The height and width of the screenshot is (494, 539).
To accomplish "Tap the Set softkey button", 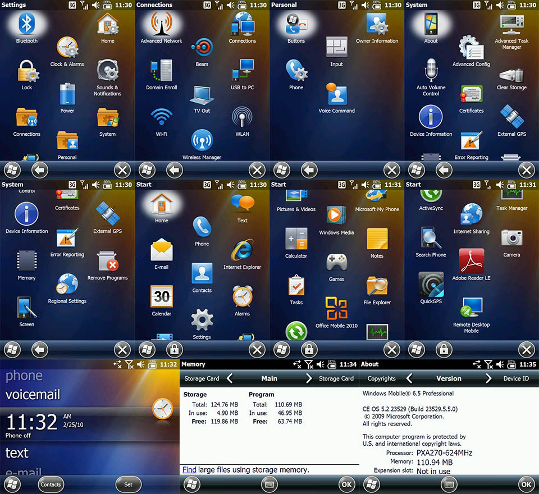I will [128, 484].
